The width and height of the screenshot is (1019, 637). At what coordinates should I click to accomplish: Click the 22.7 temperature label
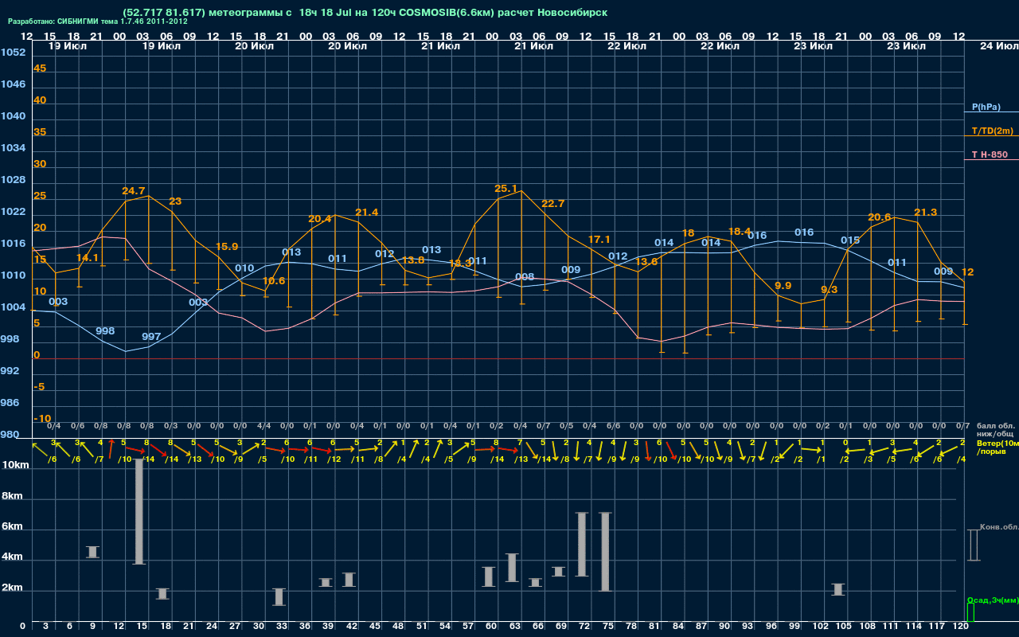pyautogui.click(x=552, y=204)
